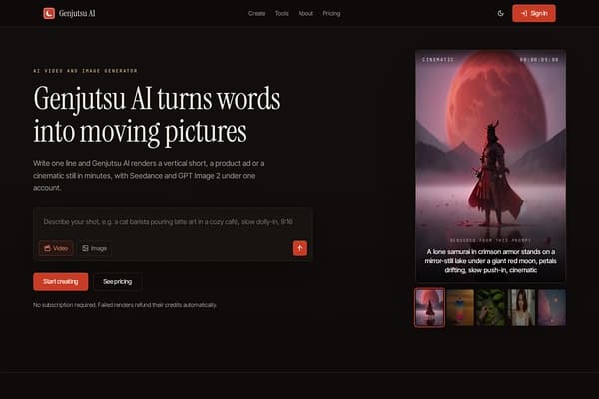Toggle dark mode moon icon

[x=501, y=13]
